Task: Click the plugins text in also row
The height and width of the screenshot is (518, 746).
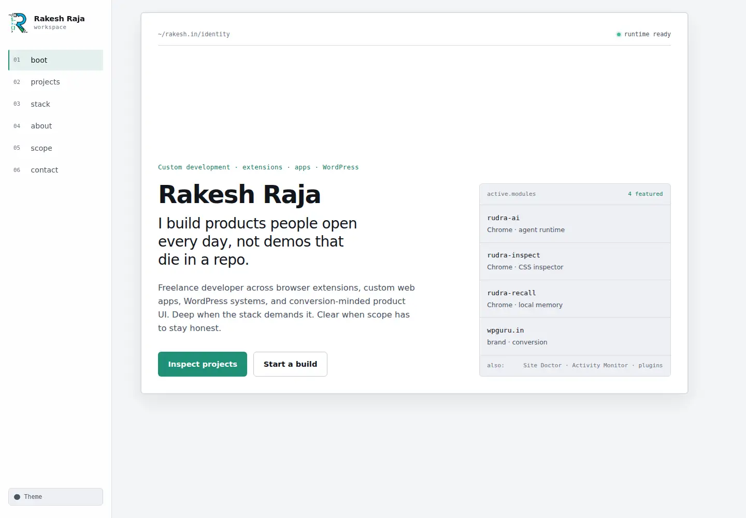Action: pyautogui.click(x=651, y=365)
